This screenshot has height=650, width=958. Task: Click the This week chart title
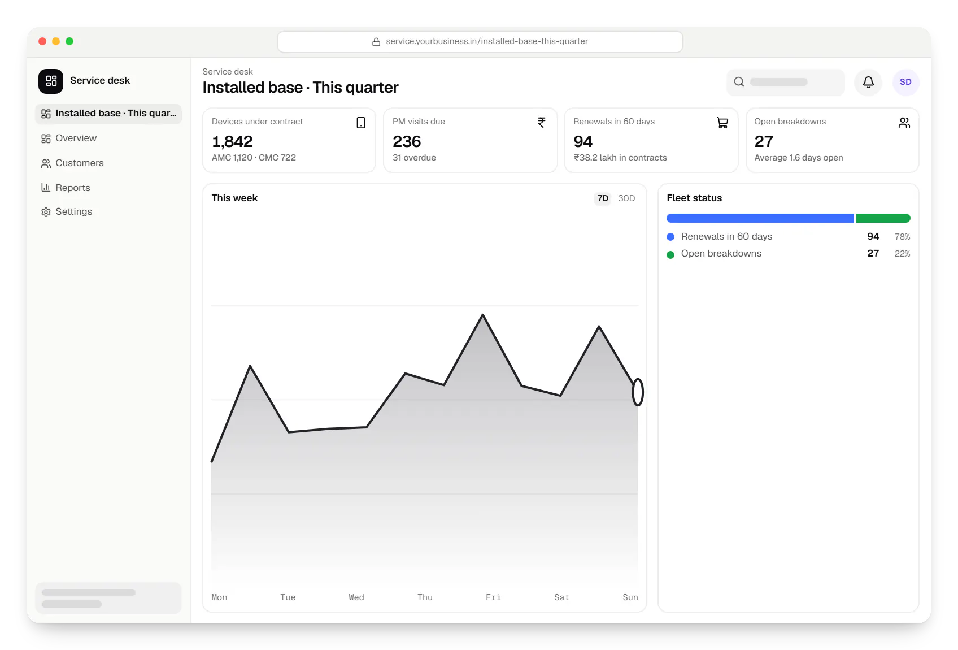tap(234, 198)
